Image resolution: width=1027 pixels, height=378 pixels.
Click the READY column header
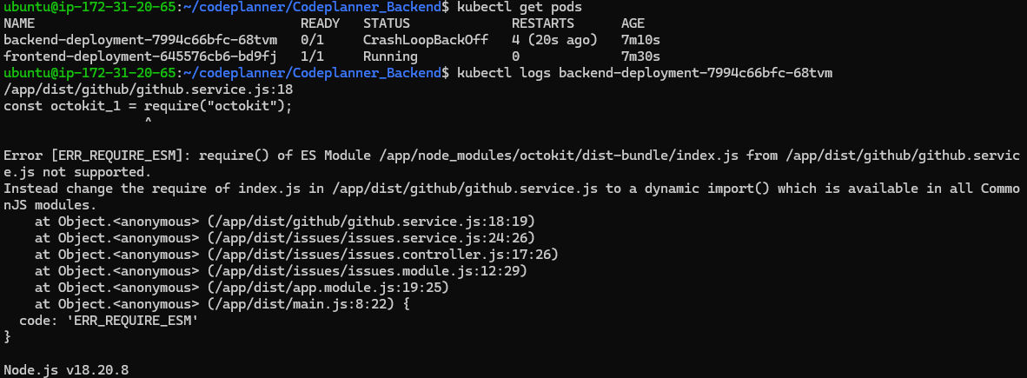coord(320,23)
